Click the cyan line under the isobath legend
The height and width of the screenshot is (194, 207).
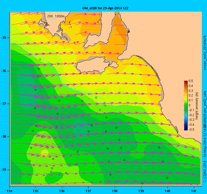[x=52, y=19]
